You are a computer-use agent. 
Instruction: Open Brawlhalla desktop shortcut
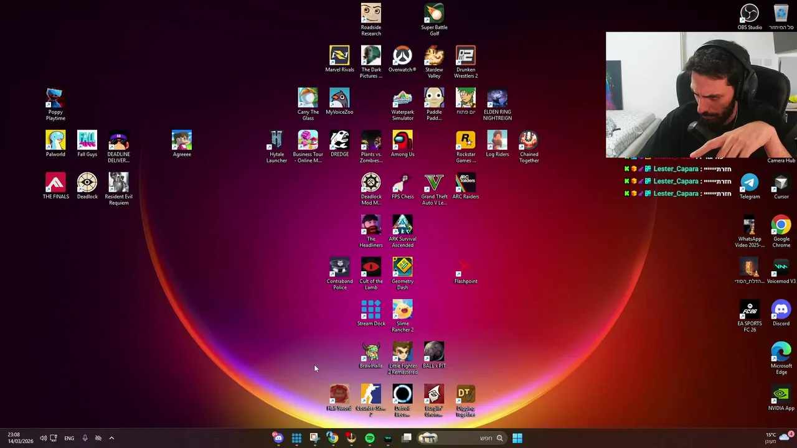pyautogui.click(x=371, y=355)
